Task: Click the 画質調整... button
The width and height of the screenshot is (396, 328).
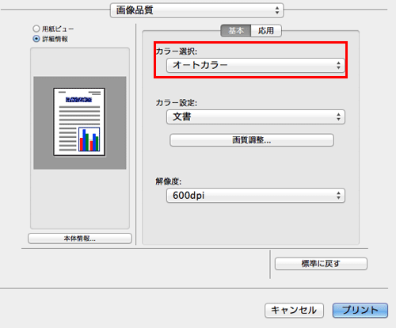Action: (252, 140)
